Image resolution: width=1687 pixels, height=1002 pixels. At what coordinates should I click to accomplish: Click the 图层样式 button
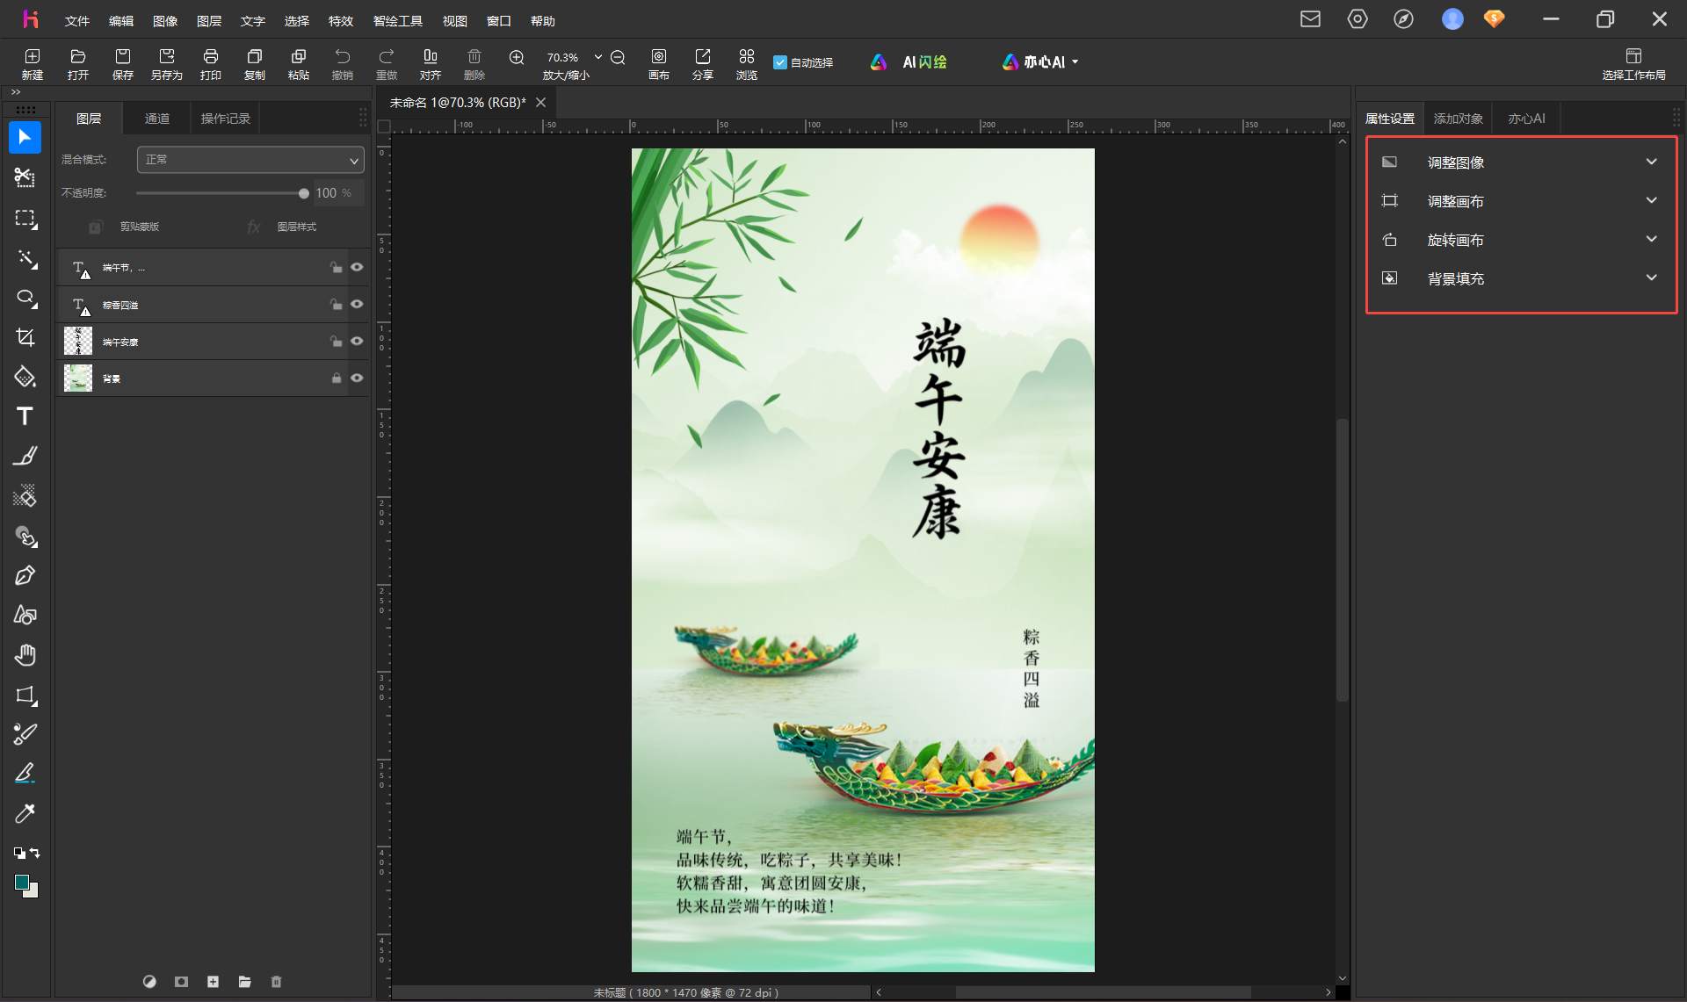pyautogui.click(x=283, y=227)
